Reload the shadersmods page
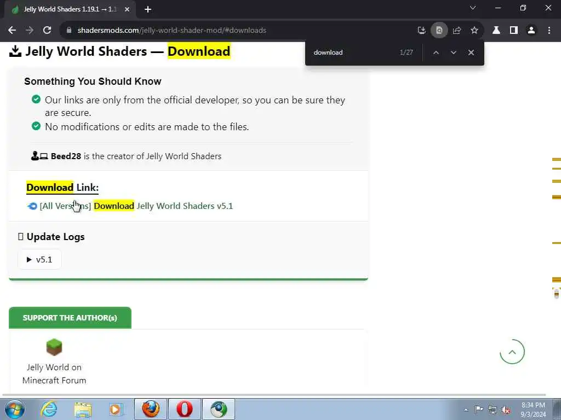Viewport: 561px width, 420px height. coord(47,31)
